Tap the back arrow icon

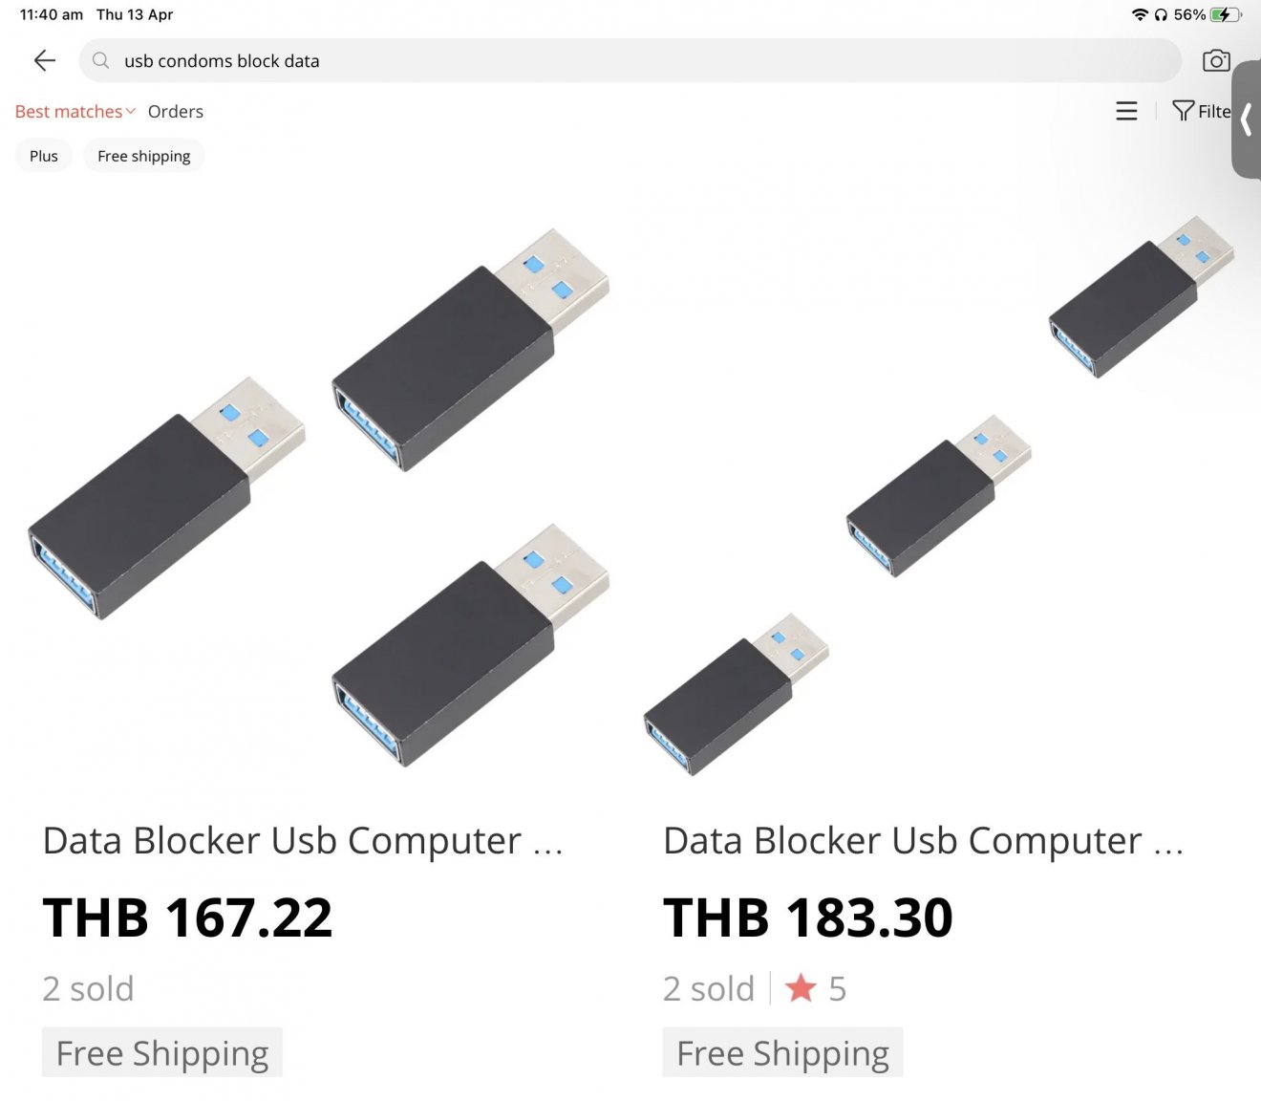45,61
